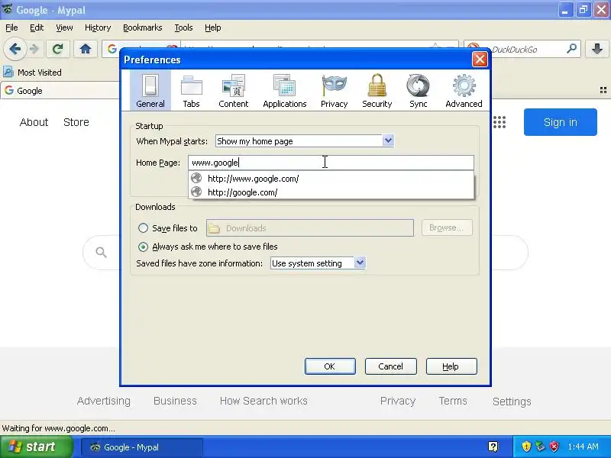Image resolution: width=611 pixels, height=458 pixels.
Task: Switch to the Tabs preferences panel
Action: click(191, 90)
